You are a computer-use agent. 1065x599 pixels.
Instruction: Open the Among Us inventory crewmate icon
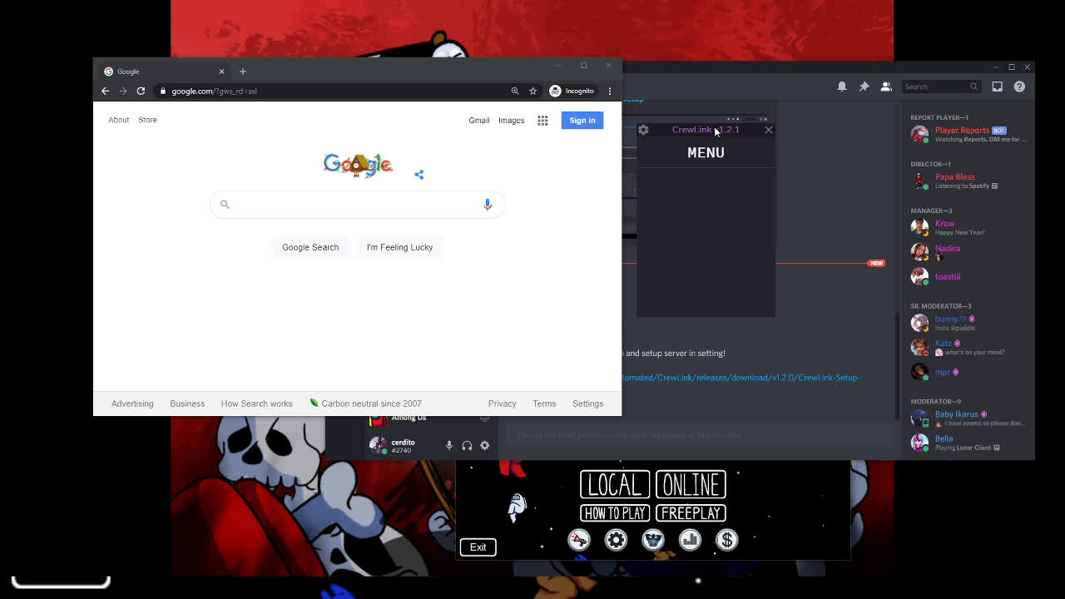pyautogui.click(x=653, y=540)
